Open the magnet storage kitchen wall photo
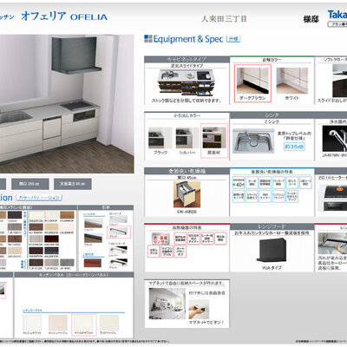 [x=167, y=304]
